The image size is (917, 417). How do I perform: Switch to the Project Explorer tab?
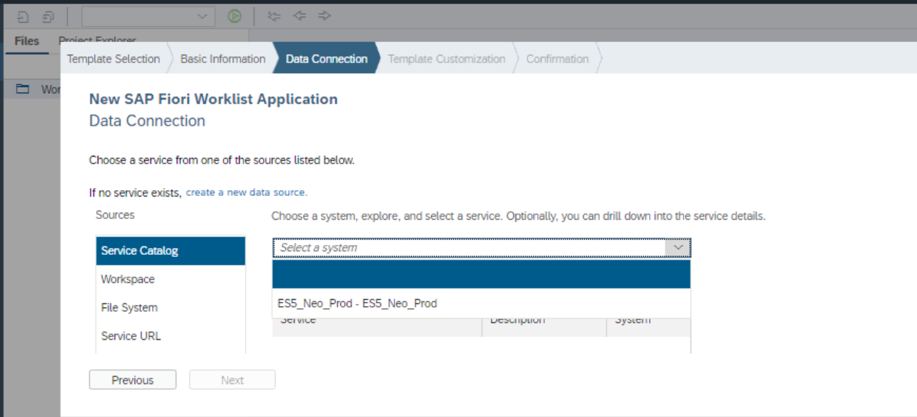tap(96, 41)
